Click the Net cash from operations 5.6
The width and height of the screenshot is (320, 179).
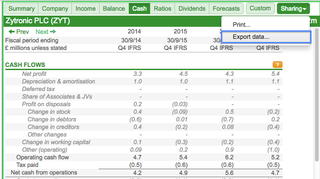[229, 173]
